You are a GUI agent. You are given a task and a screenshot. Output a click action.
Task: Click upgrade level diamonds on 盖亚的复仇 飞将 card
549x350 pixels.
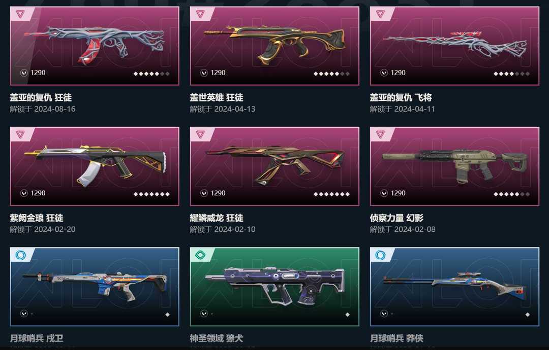(511, 74)
